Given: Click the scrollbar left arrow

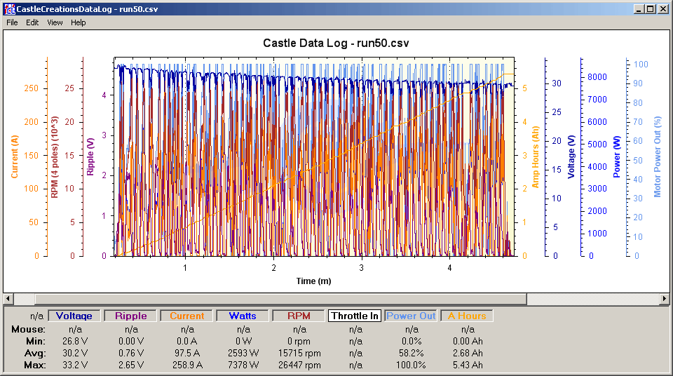Looking at the screenshot, I should pos(8,298).
